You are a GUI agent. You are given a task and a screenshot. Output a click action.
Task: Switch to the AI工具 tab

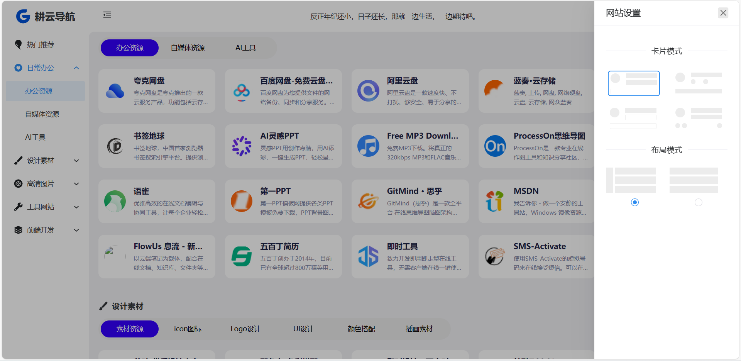pos(245,48)
